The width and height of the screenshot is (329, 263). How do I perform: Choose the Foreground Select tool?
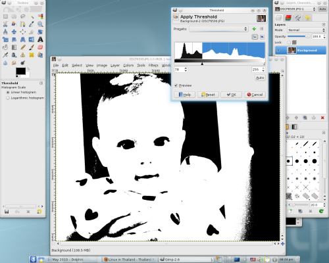(x=14, y=24)
